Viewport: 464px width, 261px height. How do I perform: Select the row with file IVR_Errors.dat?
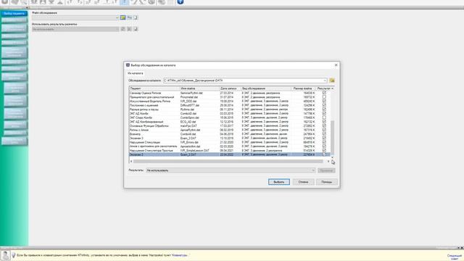(x=230, y=142)
